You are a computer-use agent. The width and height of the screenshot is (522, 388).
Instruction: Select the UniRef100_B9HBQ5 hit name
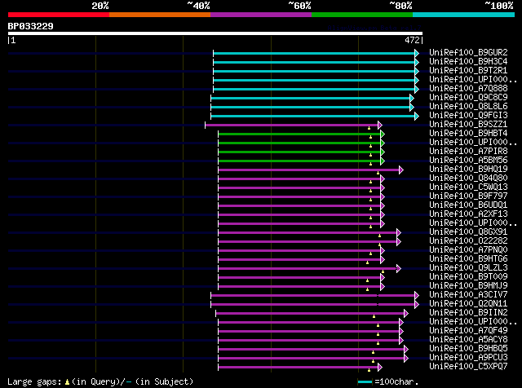[x=468, y=349]
